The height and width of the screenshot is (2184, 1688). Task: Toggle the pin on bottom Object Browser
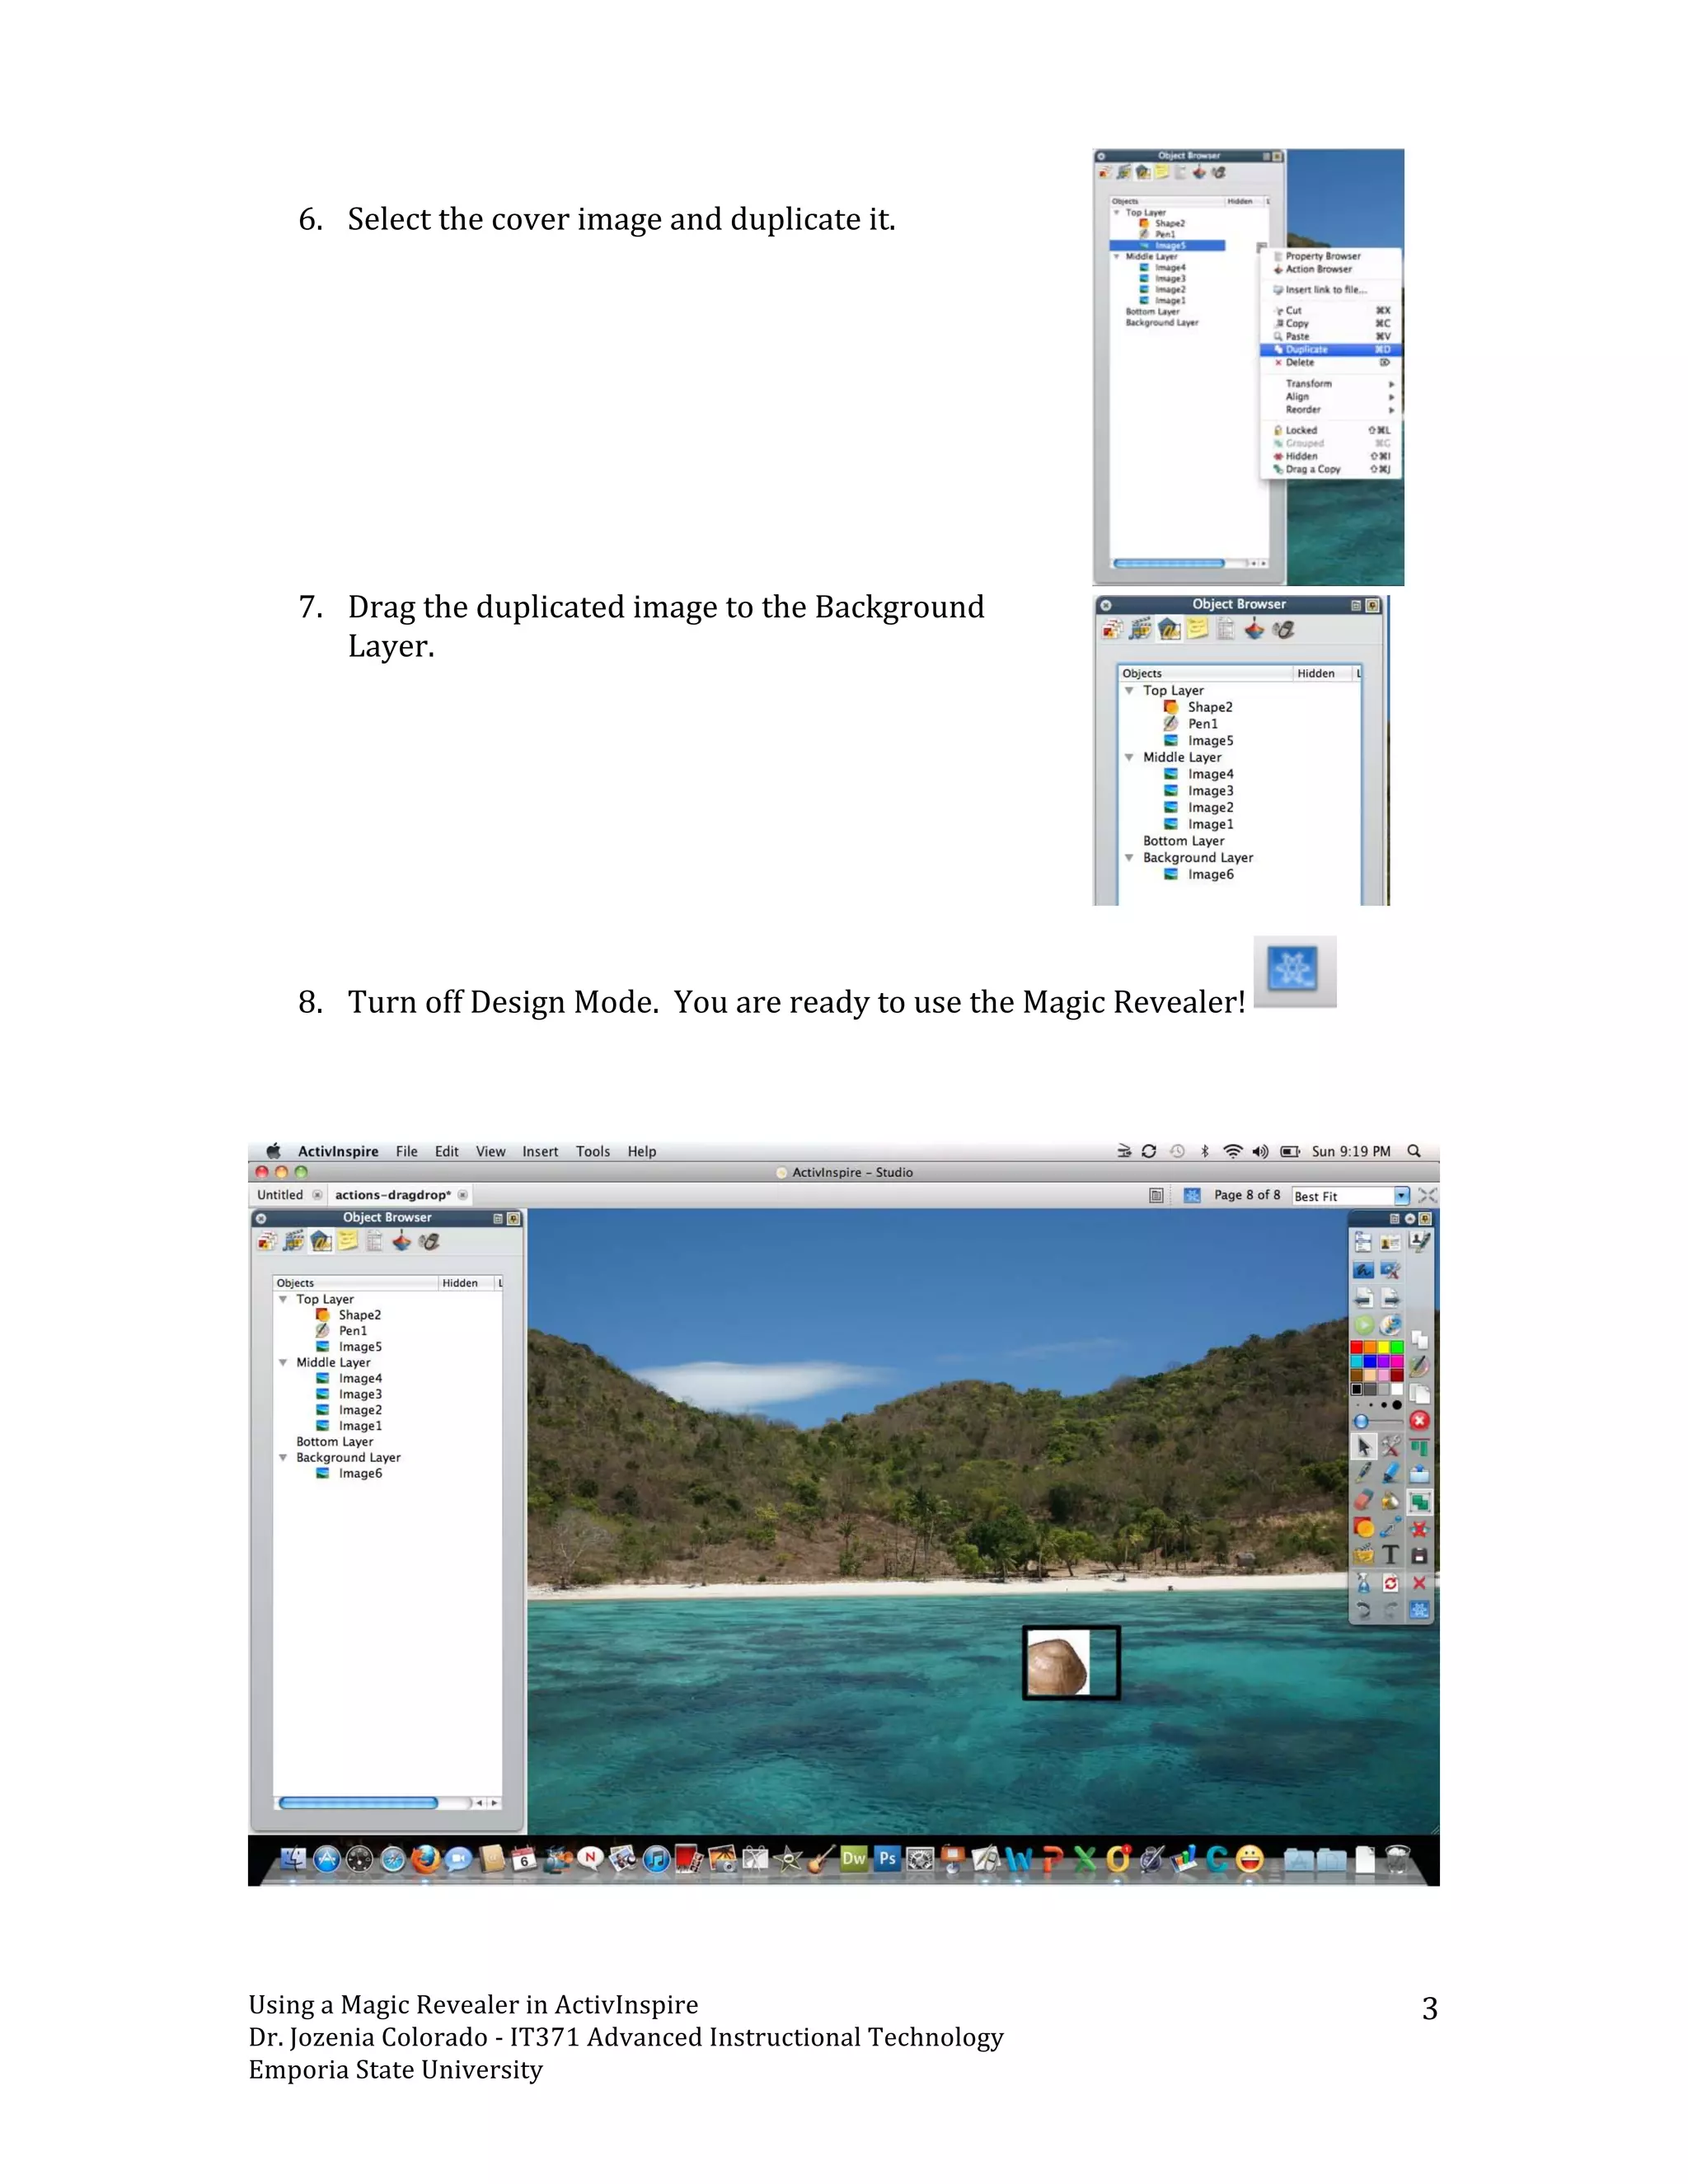coord(514,1218)
